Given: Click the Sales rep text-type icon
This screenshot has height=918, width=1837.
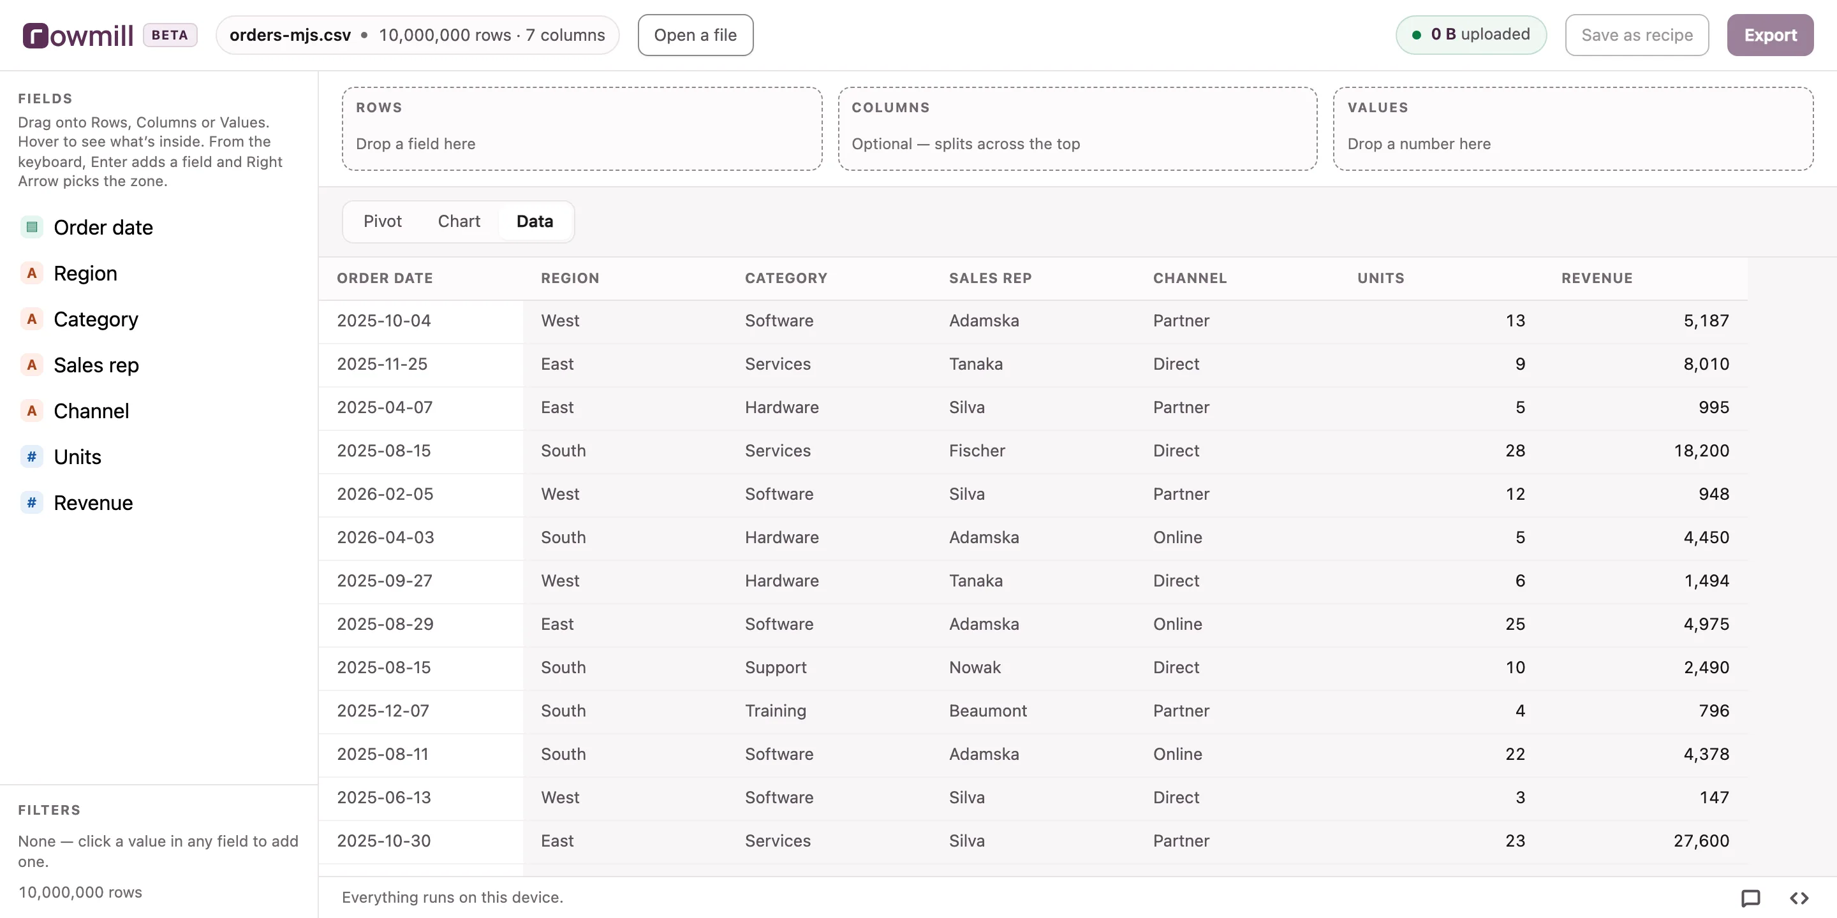Looking at the screenshot, I should pos(31,365).
